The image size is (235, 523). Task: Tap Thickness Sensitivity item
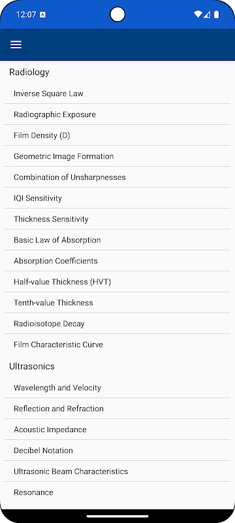point(117,219)
